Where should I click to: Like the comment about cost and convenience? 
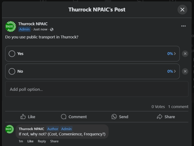click(30, 141)
